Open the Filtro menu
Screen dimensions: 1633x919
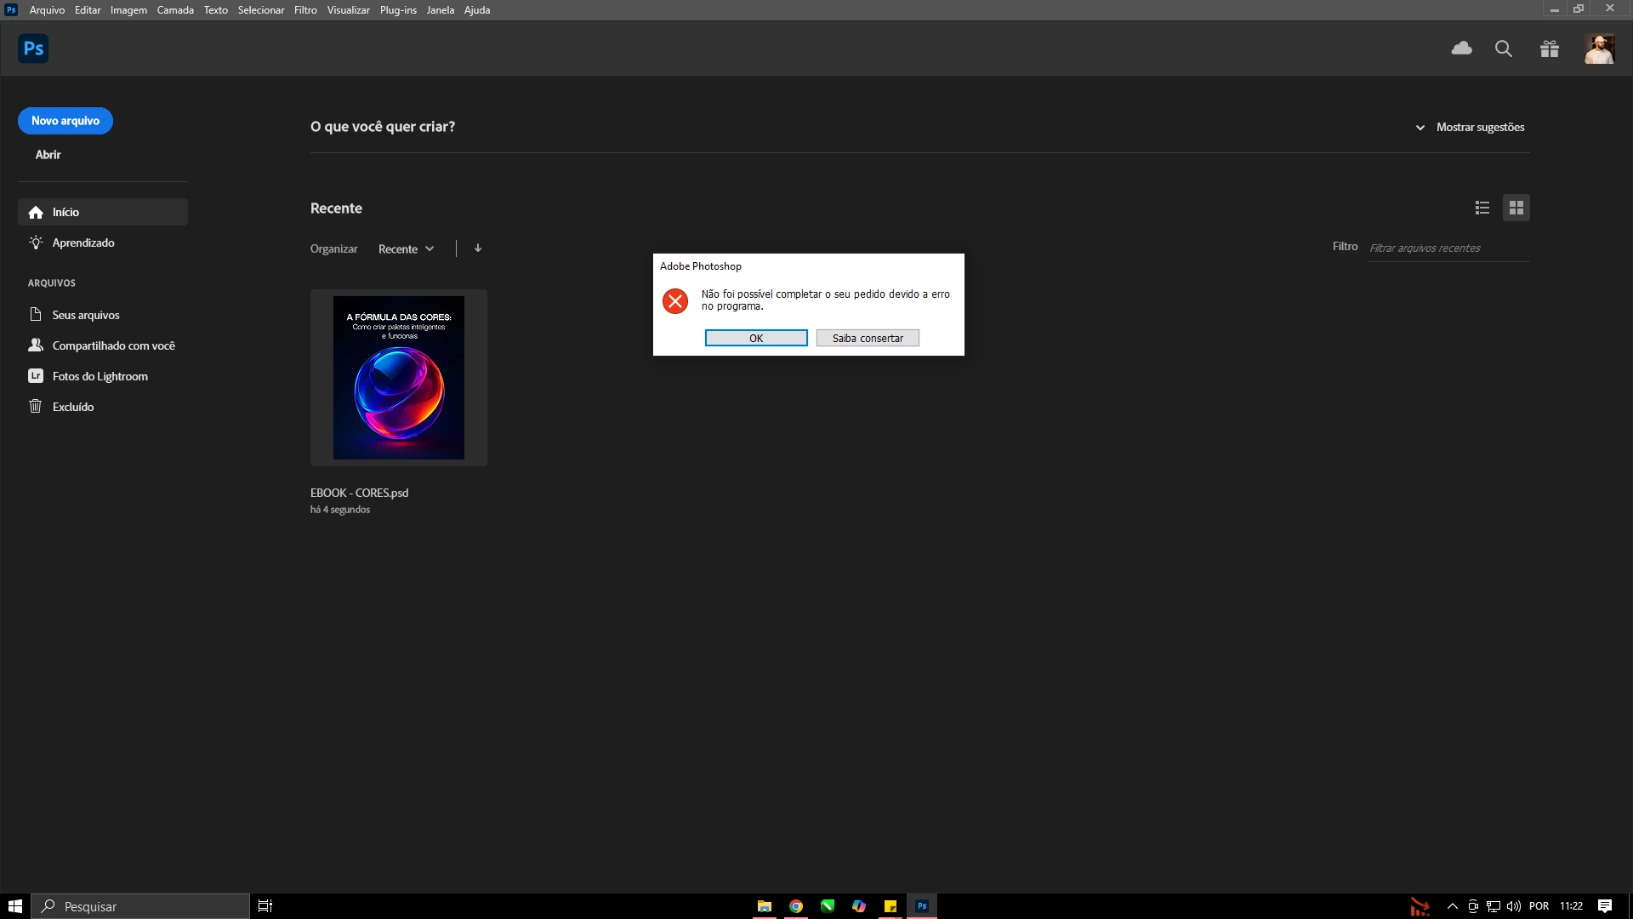305,10
